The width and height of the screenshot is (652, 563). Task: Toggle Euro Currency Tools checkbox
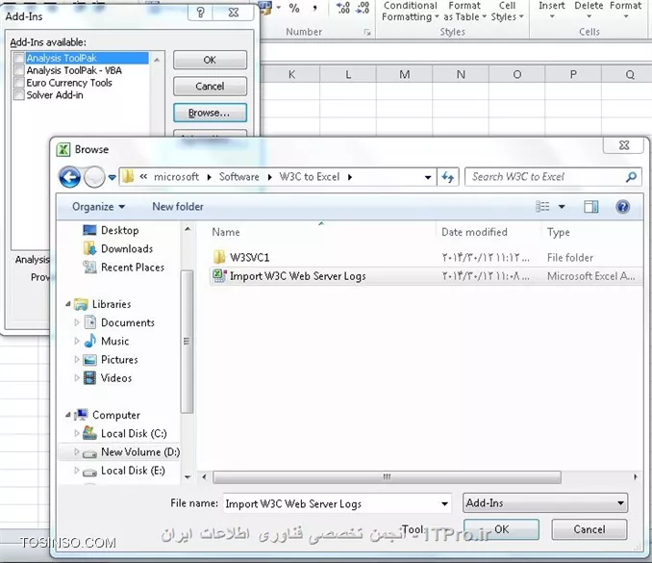coord(18,83)
